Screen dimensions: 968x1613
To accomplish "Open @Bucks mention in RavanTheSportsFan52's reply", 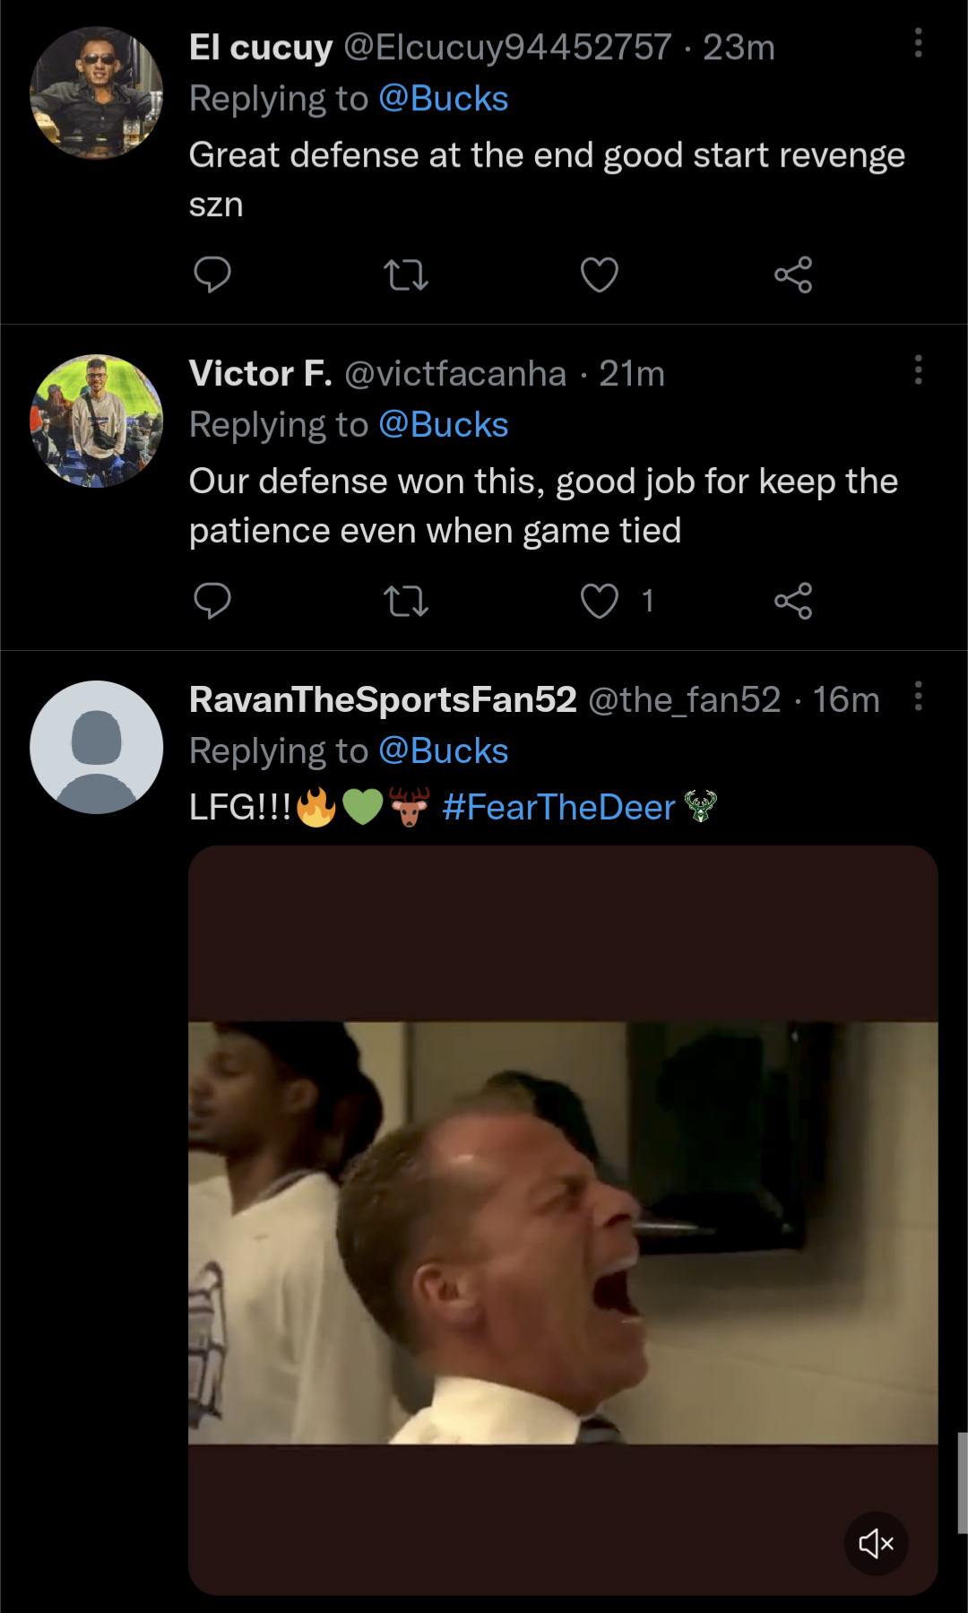I will tap(443, 751).
